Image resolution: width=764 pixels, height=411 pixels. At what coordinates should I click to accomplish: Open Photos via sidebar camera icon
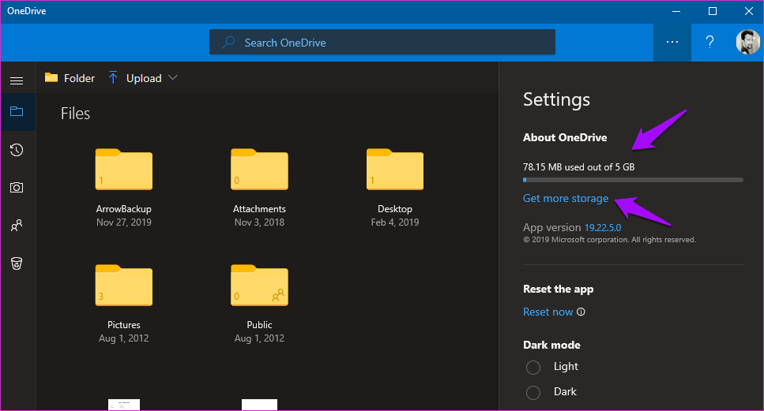[17, 188]
